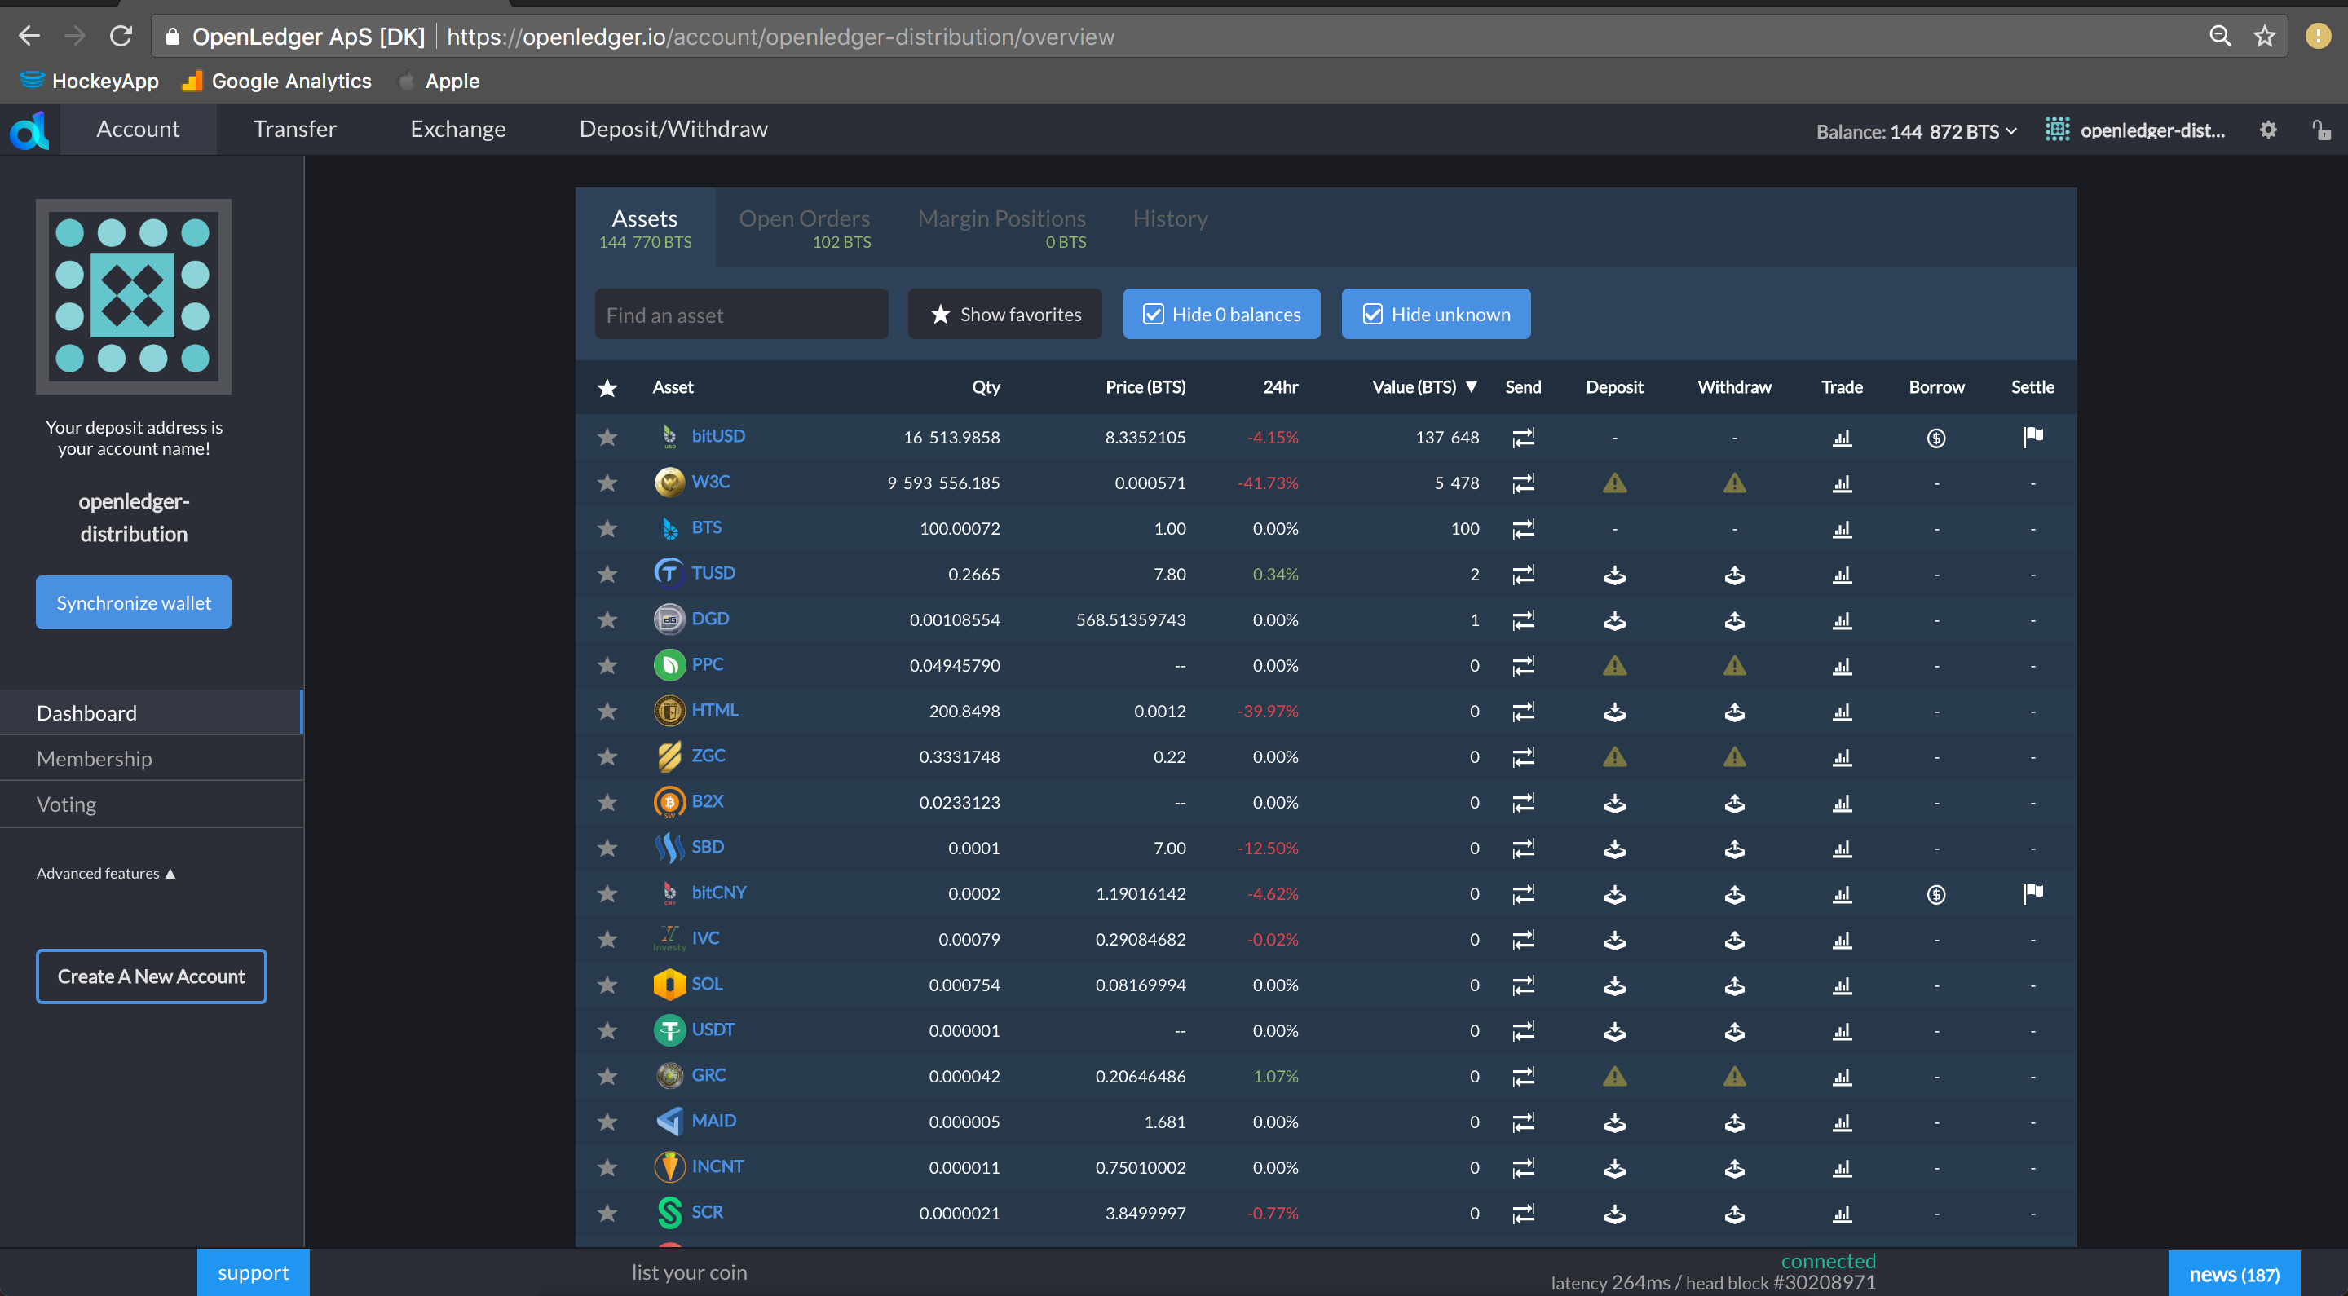Select Dashboard in the sidebar
2348x1296 pixels.
(152, 712)
